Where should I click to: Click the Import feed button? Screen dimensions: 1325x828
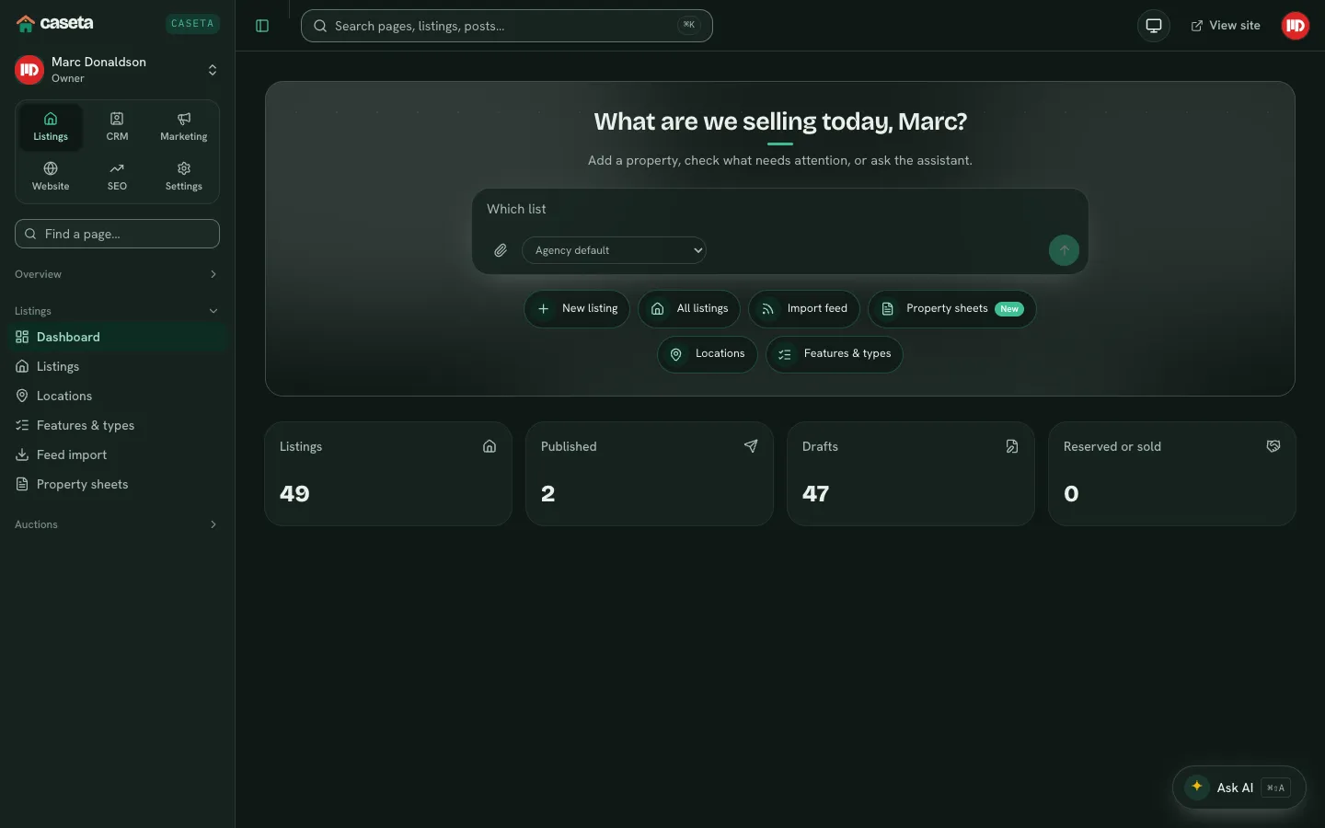point(804,309)
